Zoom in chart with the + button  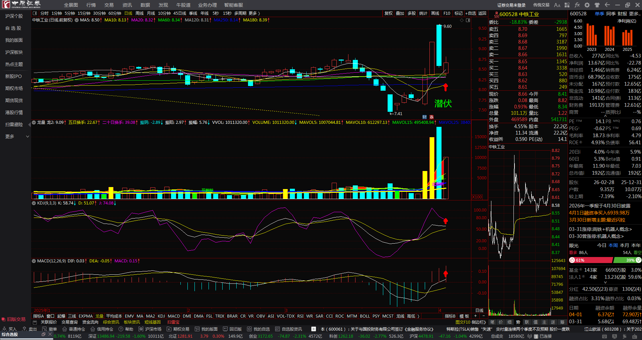[x=475, y=316]
